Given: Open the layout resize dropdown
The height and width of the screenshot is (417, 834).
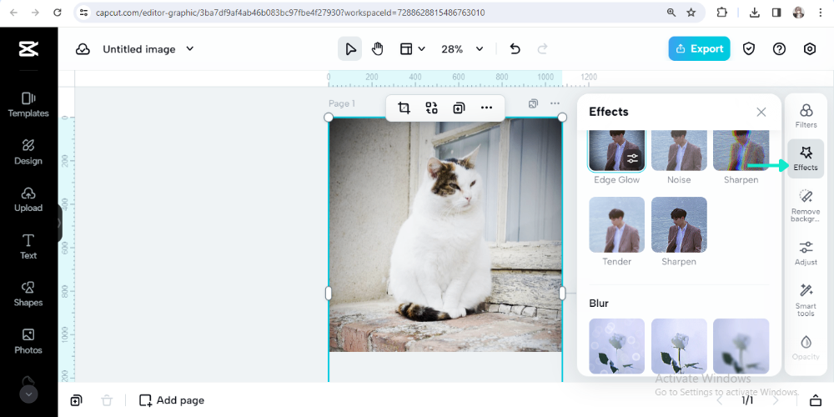Looking at the screenshot, I should click(x=412, y=49).
